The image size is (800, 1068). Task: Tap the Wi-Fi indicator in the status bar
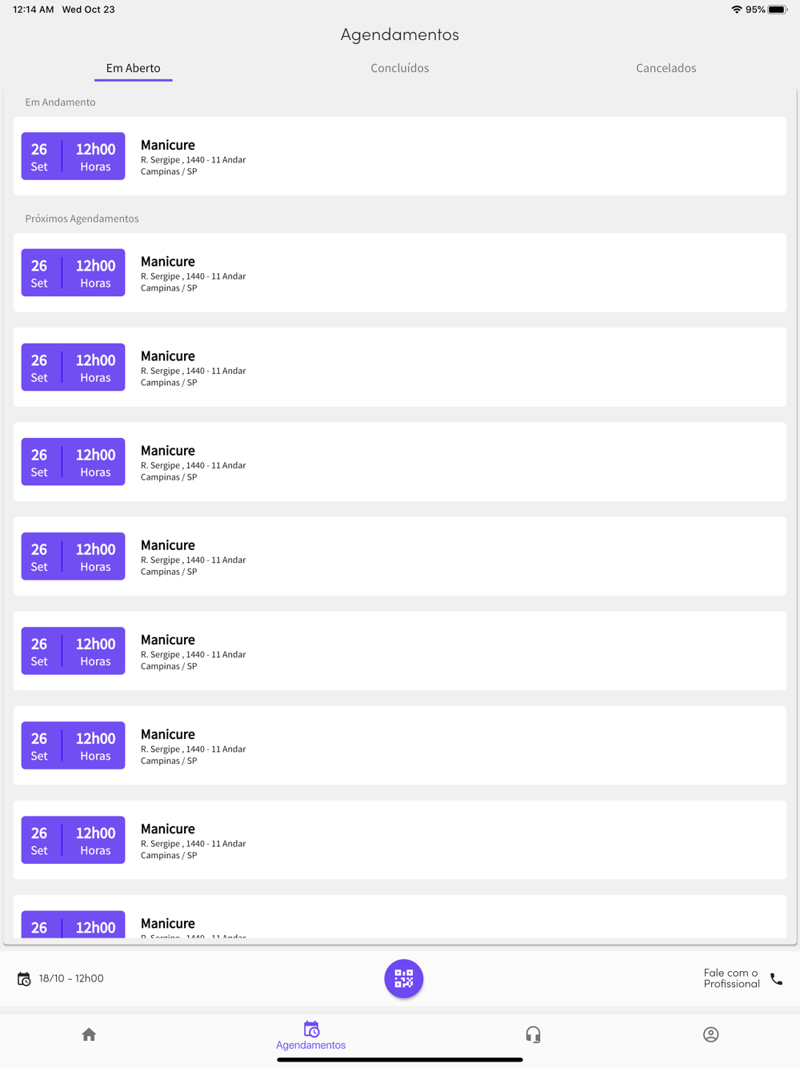pos(736,10)
